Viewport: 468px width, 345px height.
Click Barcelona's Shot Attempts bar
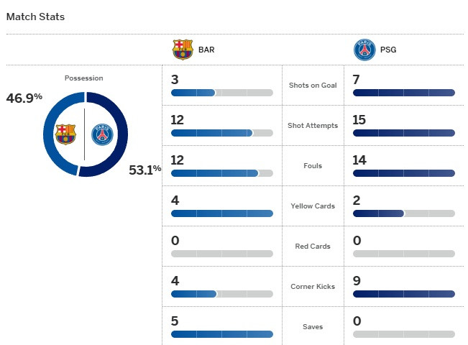[x=222, y=133]
